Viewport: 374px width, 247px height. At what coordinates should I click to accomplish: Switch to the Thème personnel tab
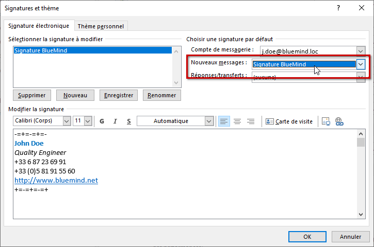pos(101,26)
